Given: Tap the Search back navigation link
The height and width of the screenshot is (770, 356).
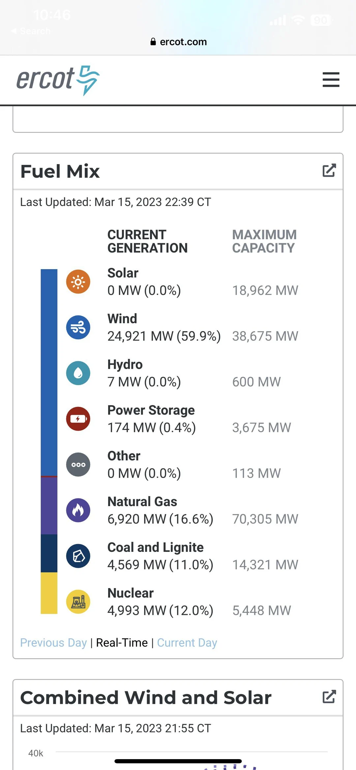Looking at the screenshot, I should tap(31, 31).
